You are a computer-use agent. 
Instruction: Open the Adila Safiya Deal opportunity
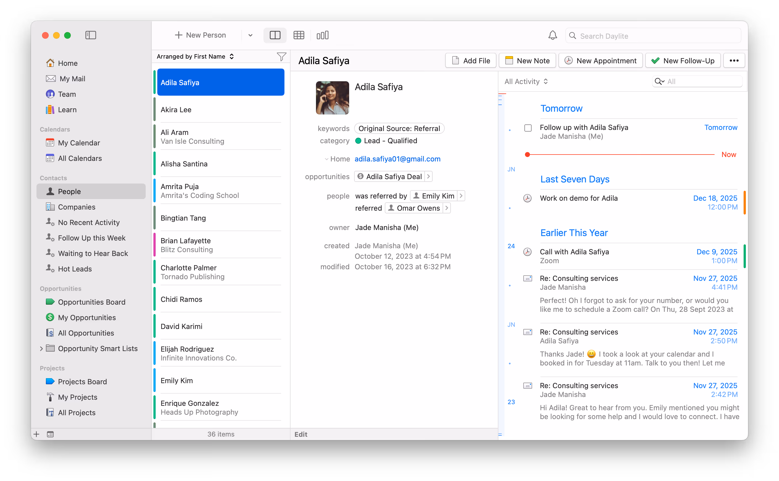click(x=390, y=177)
